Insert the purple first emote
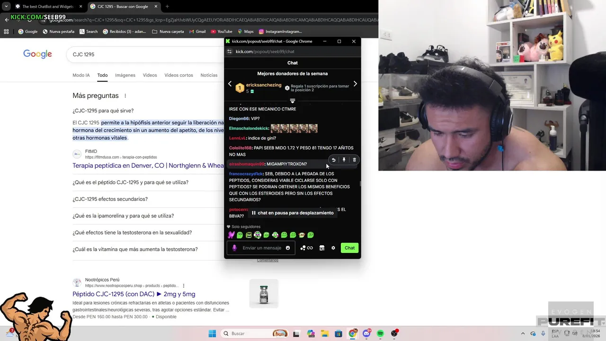 coord(231,235)
